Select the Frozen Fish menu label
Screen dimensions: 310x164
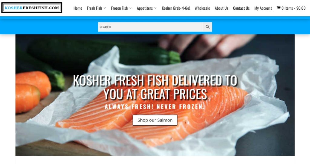119,8
